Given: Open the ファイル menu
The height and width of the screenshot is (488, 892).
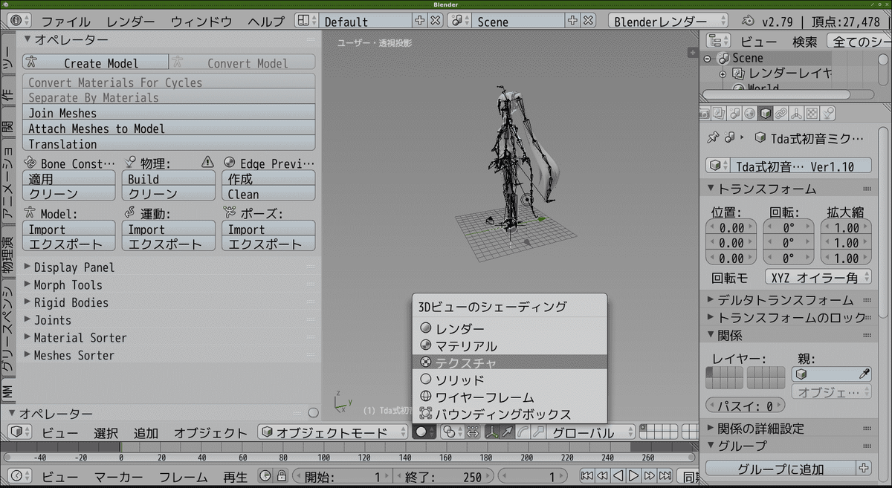Looking at the screenshot, I should [x=65, y=22].
